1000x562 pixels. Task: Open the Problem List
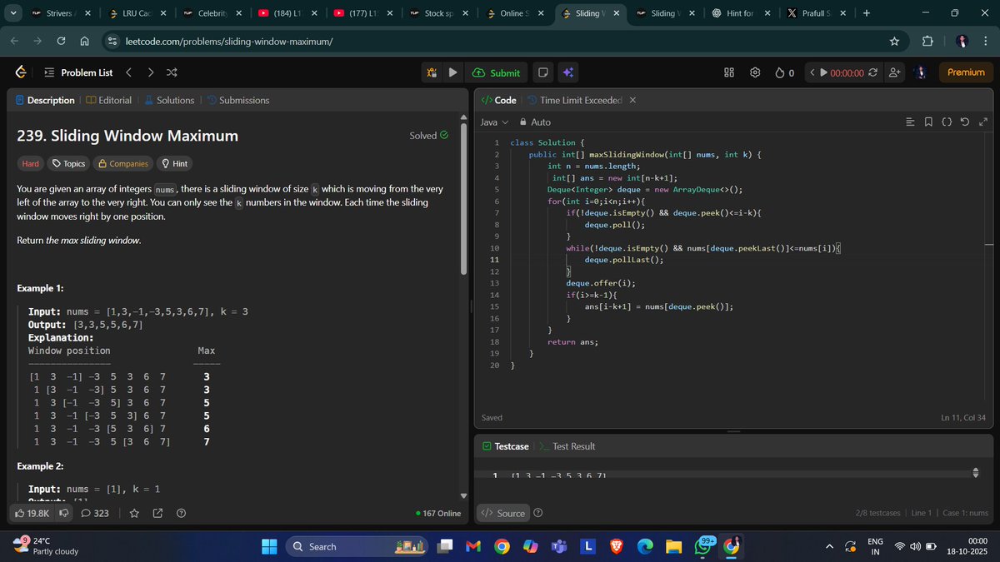78,72
